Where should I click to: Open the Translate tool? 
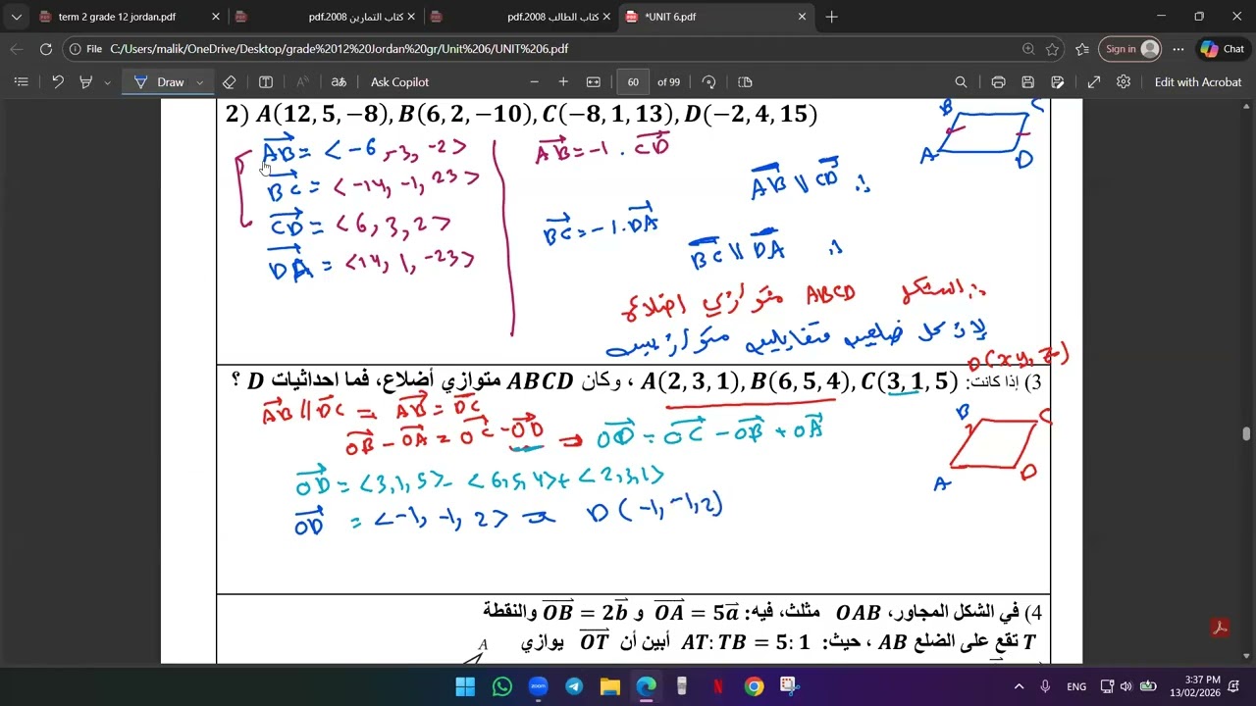tap(339, 82)
